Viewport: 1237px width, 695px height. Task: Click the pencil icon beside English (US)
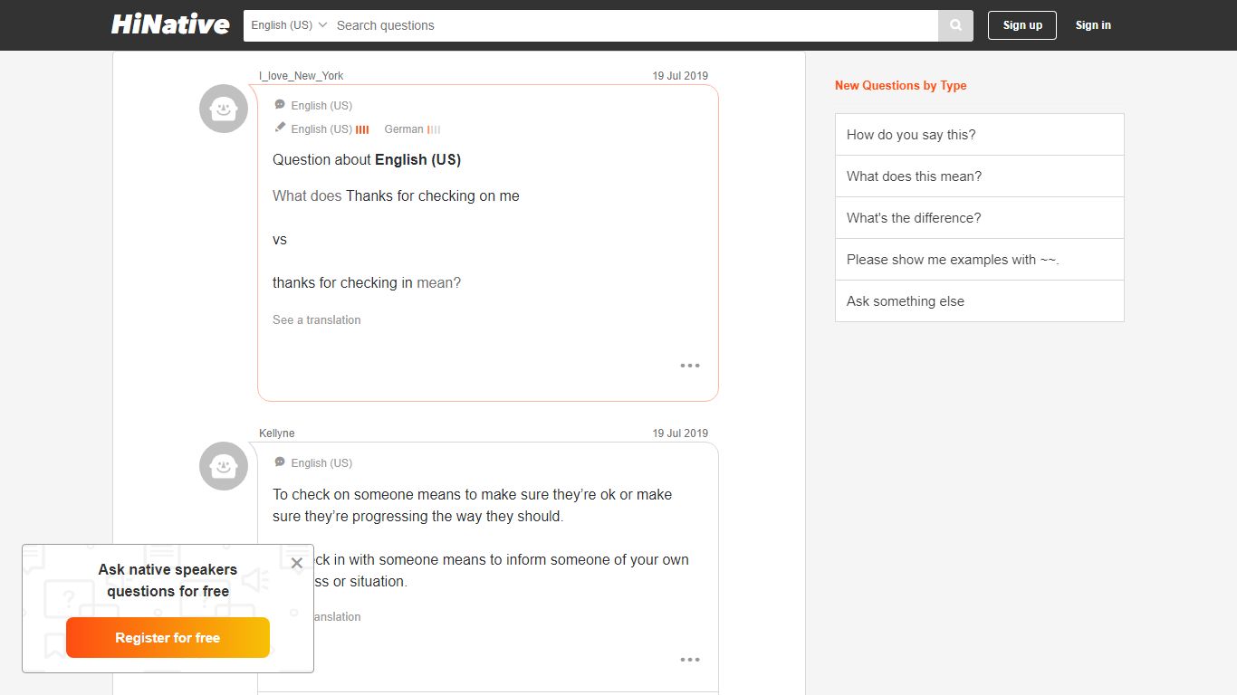coord(280,128)
